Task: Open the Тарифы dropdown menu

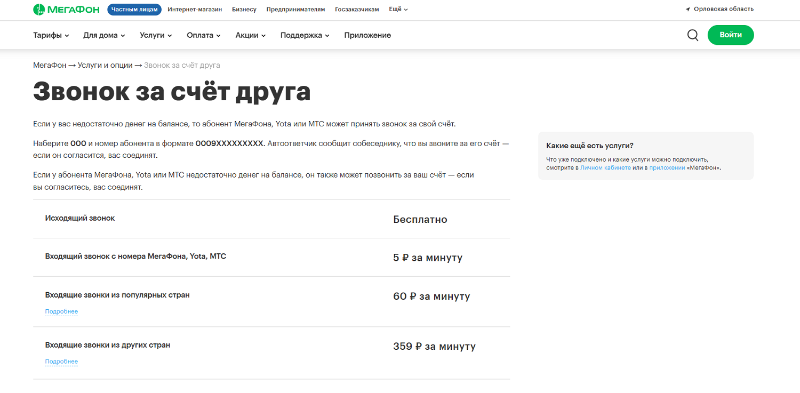Action: [x=51, y=35]
